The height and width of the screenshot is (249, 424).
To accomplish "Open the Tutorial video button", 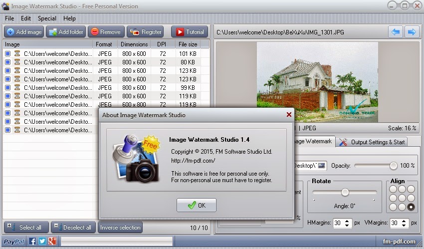I will click(190, 32).
